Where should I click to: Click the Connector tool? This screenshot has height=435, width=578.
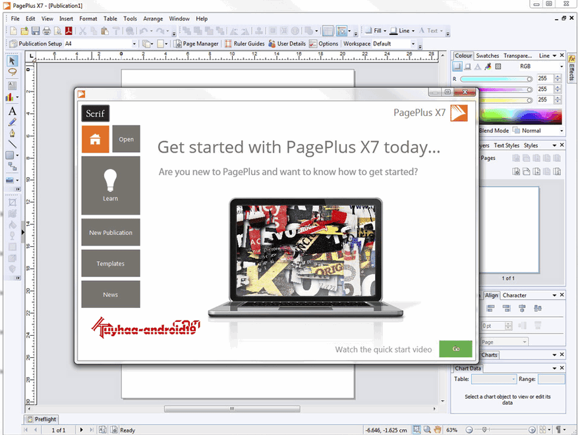tap(12, 166)
